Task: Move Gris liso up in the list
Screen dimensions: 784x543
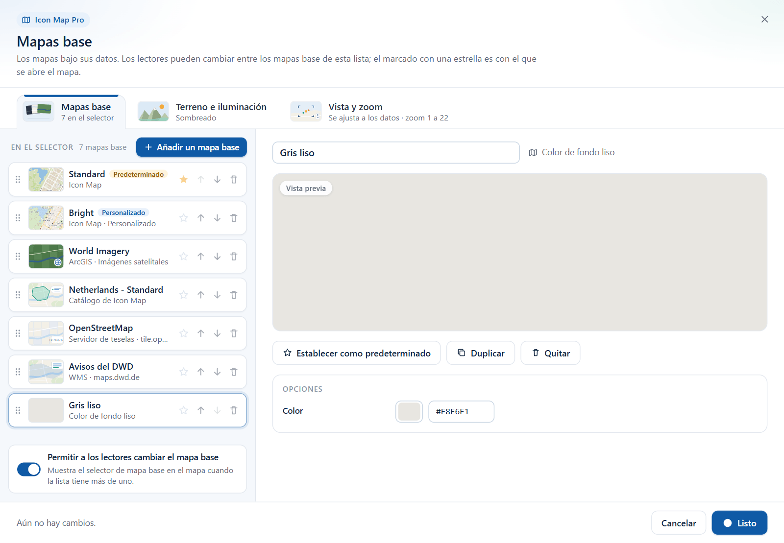Action: tap(200, 410)
